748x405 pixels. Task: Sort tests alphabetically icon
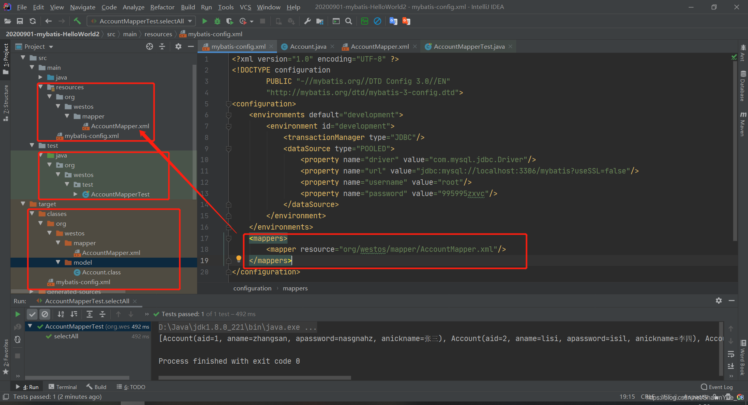click(61, 314)
